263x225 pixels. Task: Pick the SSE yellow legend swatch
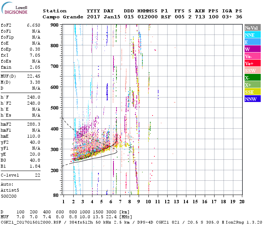[252, 92]
